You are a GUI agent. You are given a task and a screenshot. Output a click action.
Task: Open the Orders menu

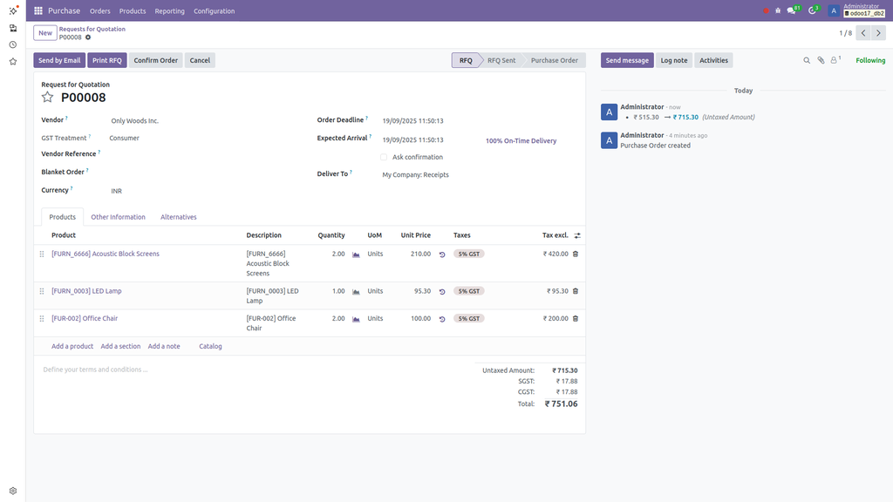(x=99, y=10)
